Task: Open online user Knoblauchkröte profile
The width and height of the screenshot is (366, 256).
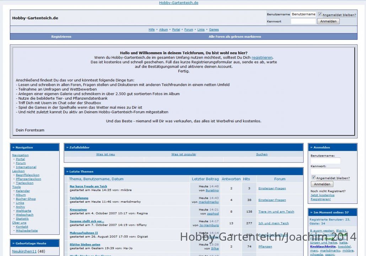Action: (323, 246)
